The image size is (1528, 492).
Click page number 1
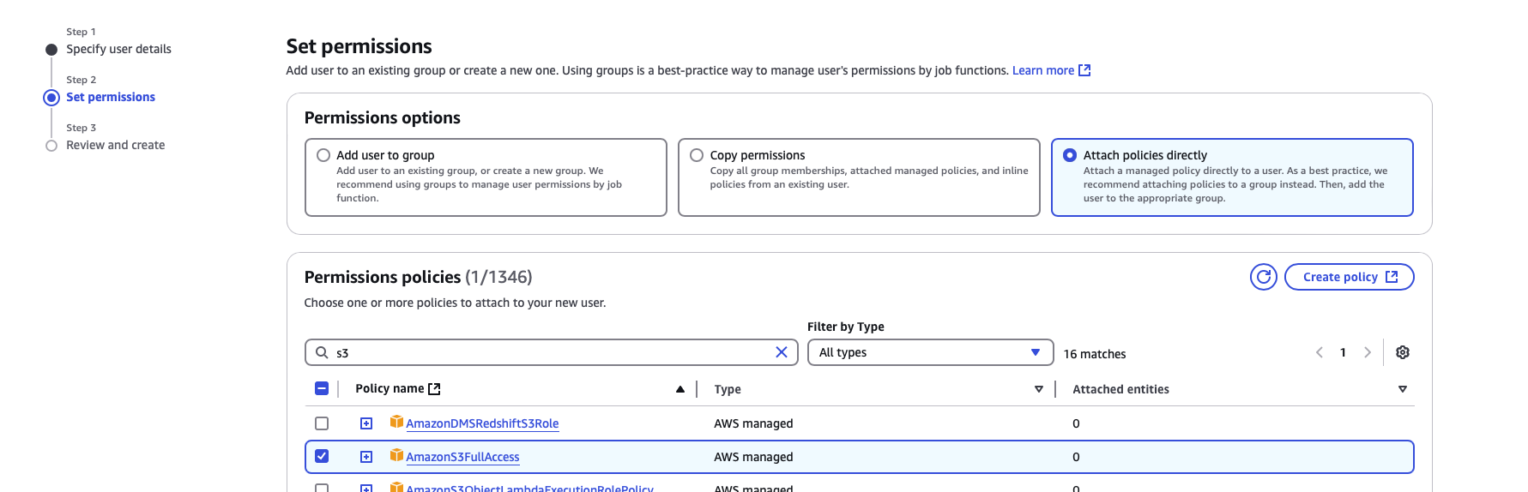point(1344,352)
